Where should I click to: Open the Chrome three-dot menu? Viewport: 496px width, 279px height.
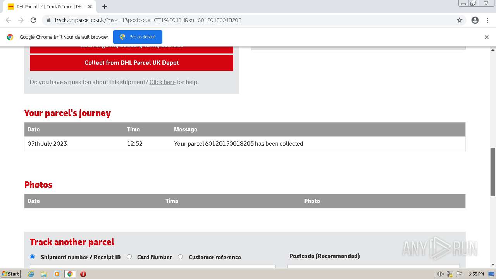click(x=487, y=20)
